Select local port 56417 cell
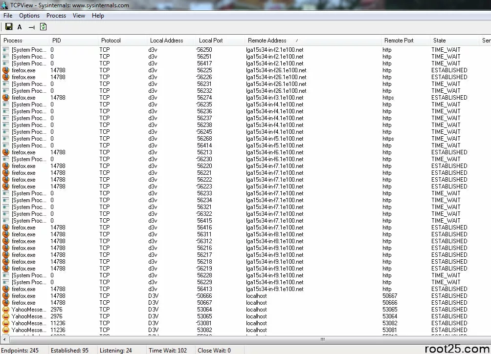491x354 pixels. point(204,63)
